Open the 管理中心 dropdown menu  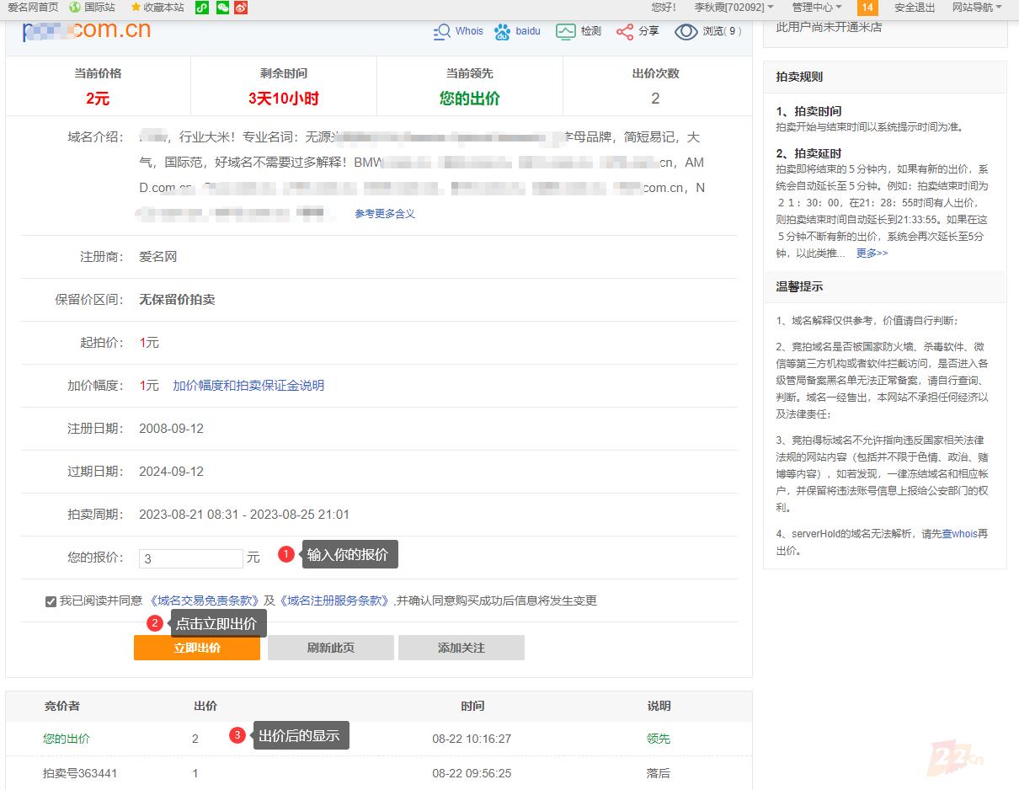pos(816,8)
